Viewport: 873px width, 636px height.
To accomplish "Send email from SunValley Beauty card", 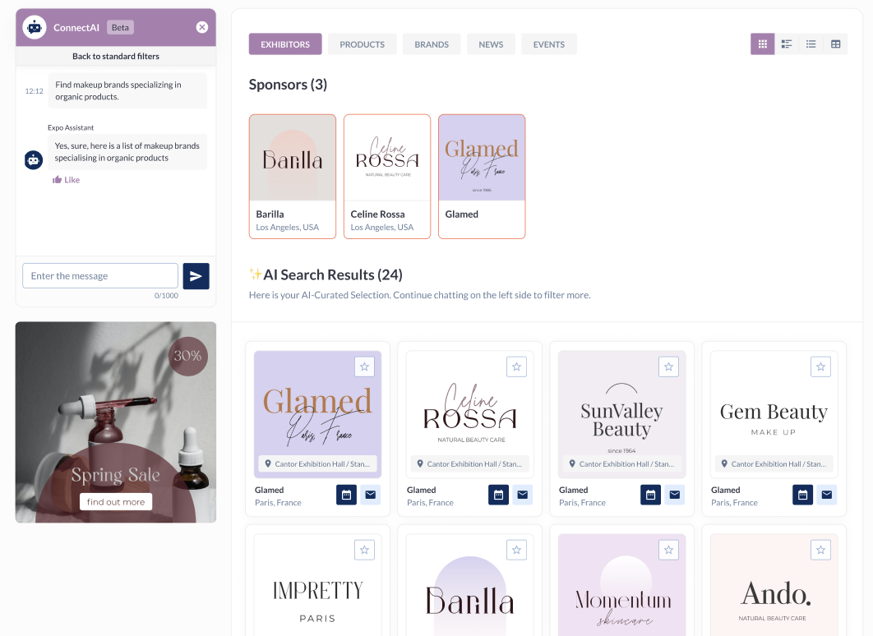I will [x=674, y=495].
